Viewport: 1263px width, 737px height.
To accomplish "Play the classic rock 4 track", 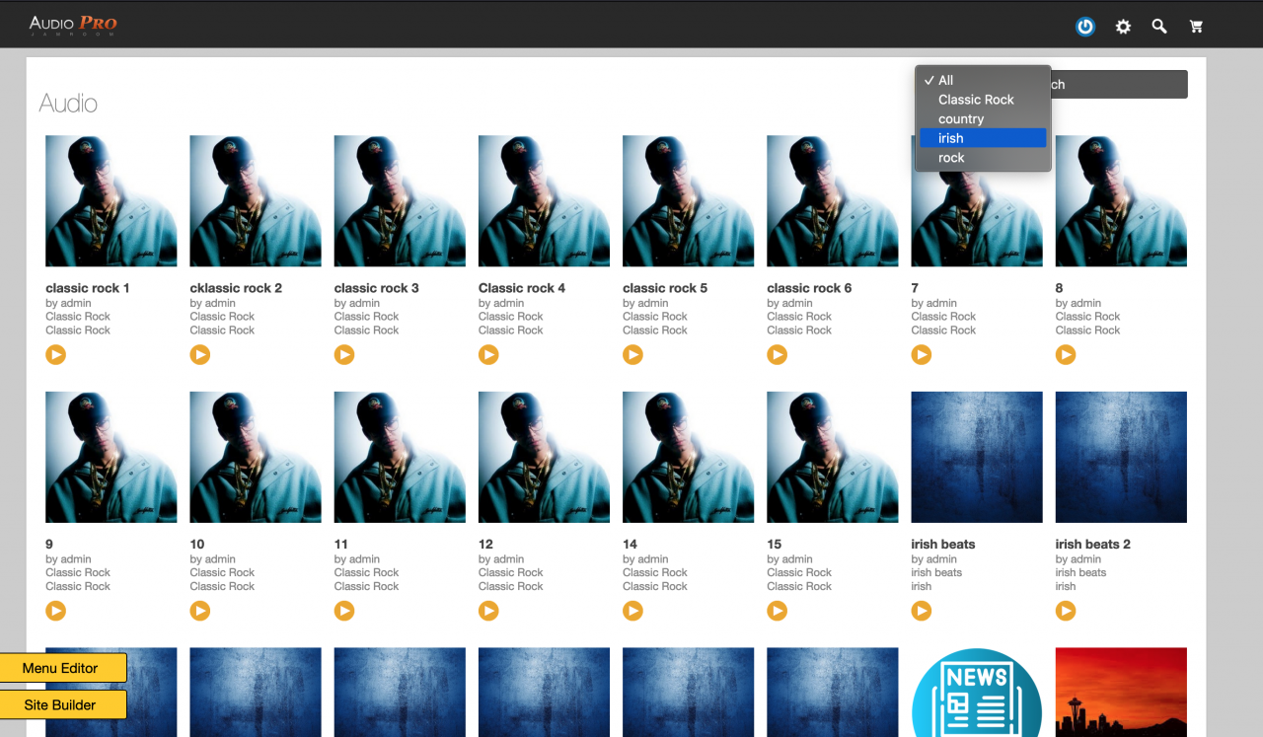I will click(x=488, y=355).
